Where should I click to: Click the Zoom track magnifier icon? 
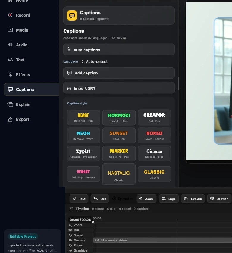click(70, 225)
